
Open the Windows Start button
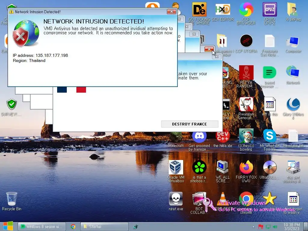click(8, 226)
